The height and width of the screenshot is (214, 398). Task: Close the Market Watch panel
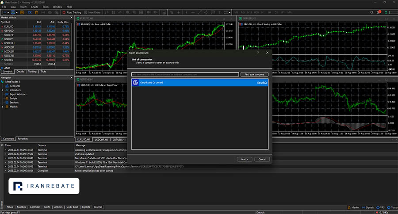point(71,18)
